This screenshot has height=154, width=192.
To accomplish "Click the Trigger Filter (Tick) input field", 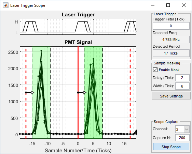I will [x=171, y=26].
